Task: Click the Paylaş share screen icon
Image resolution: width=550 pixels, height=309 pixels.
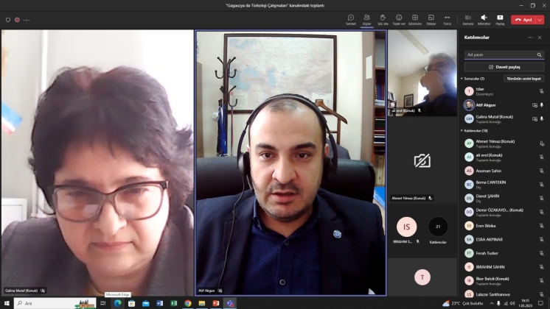Action: pyautogui.click(x=500, y=18)
